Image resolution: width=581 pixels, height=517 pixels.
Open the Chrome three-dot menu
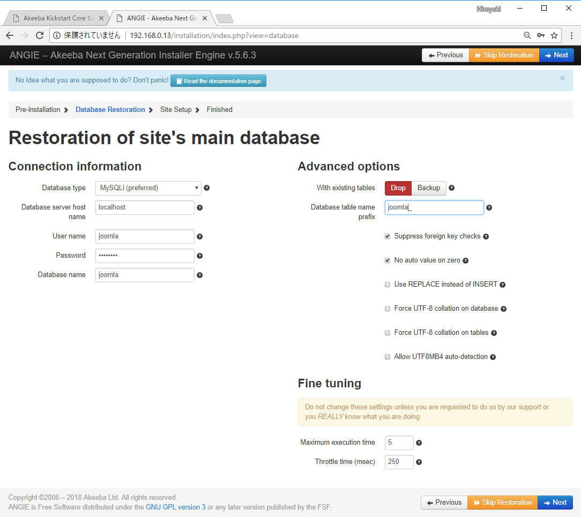pyautogui.click(x=571, y=35)
